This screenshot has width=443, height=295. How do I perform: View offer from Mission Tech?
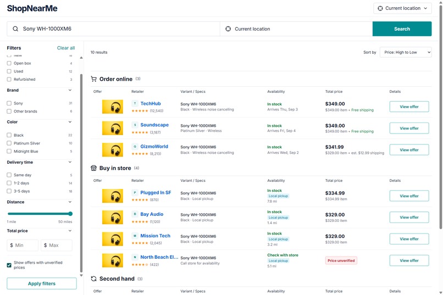(x=409, y=239)
